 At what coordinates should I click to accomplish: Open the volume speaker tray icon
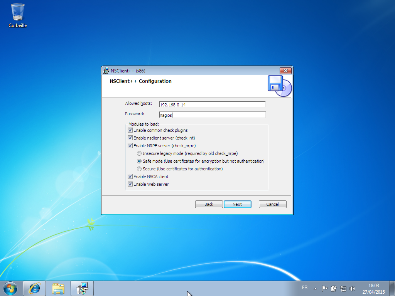coord(352,288)
